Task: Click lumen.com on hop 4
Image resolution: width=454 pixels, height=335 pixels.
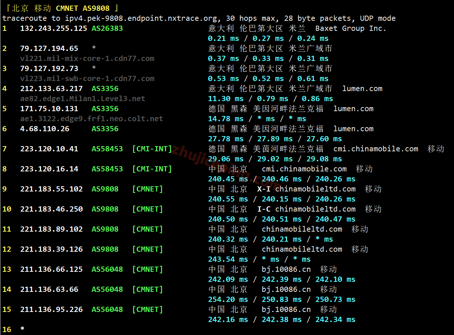Action: pyautogui.click(x=362, y=88)
